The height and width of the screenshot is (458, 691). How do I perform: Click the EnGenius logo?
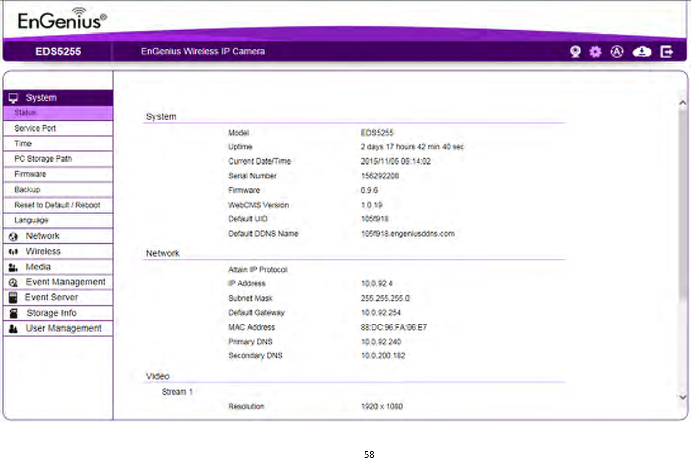[x=62, y=19]
